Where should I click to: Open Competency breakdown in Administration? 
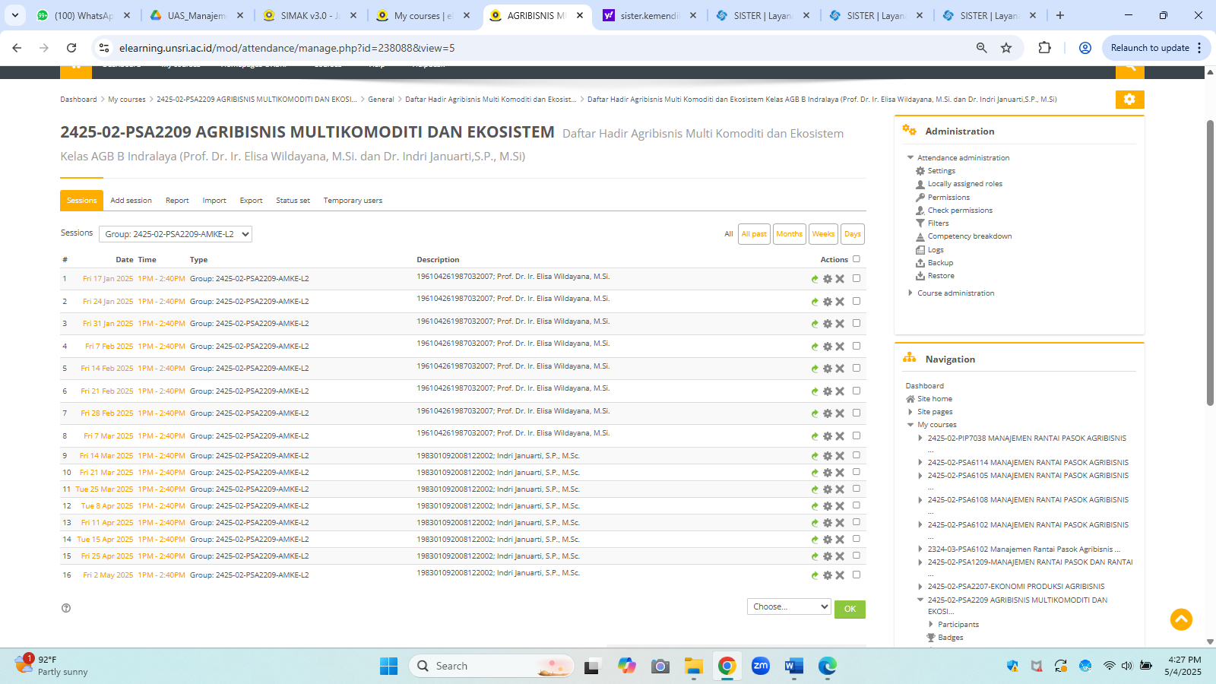970,236
